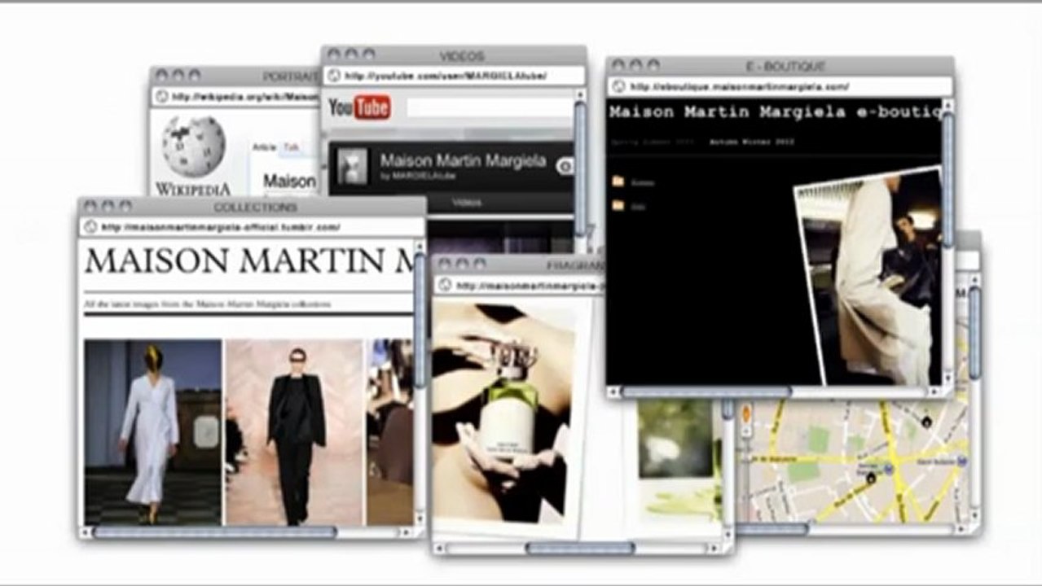Image resolution: width=1042 pixels, height=586 pixels.
Task: Click the scroll-up arrow in the Videos window
Action: (580, 94)
